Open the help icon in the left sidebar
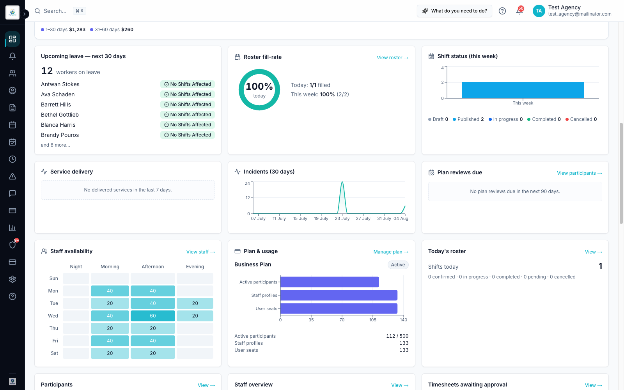The height and width of the screenshot is (390, 624). pyautogui.click(x=12, y=296)
